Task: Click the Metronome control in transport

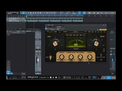Action: (x=78, y=78)
